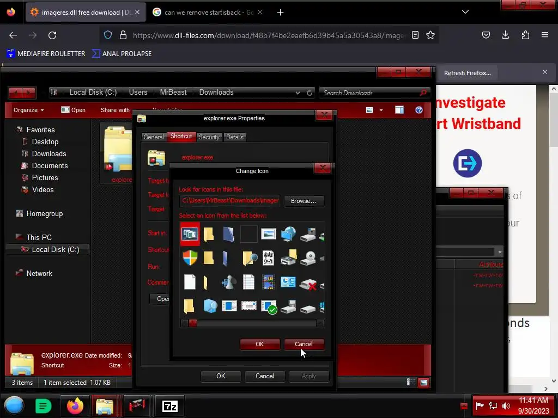Screen dimensions: 558x418
Task: Open MEDIAFIRE ROULETTER bookmark
Action: pyautogui.click(x=46, y=54)
